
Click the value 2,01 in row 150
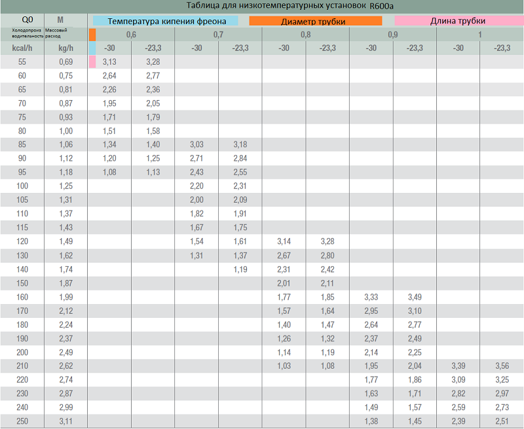tap(284, 283)
